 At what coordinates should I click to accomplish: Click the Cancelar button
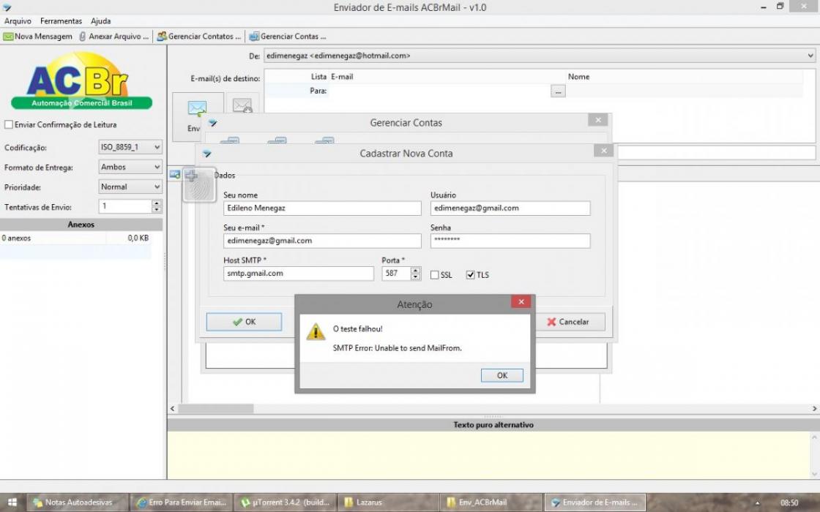click(568, 322)
